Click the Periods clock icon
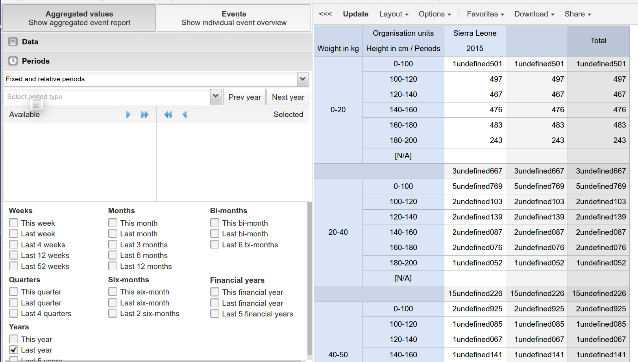This screenshot has height=362, width=638. pyautogui.click(x=13, y=61)
